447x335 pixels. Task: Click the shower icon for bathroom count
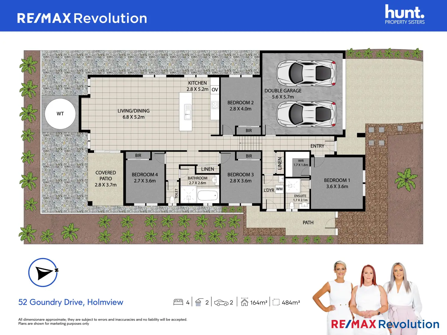tap(199, 302)
